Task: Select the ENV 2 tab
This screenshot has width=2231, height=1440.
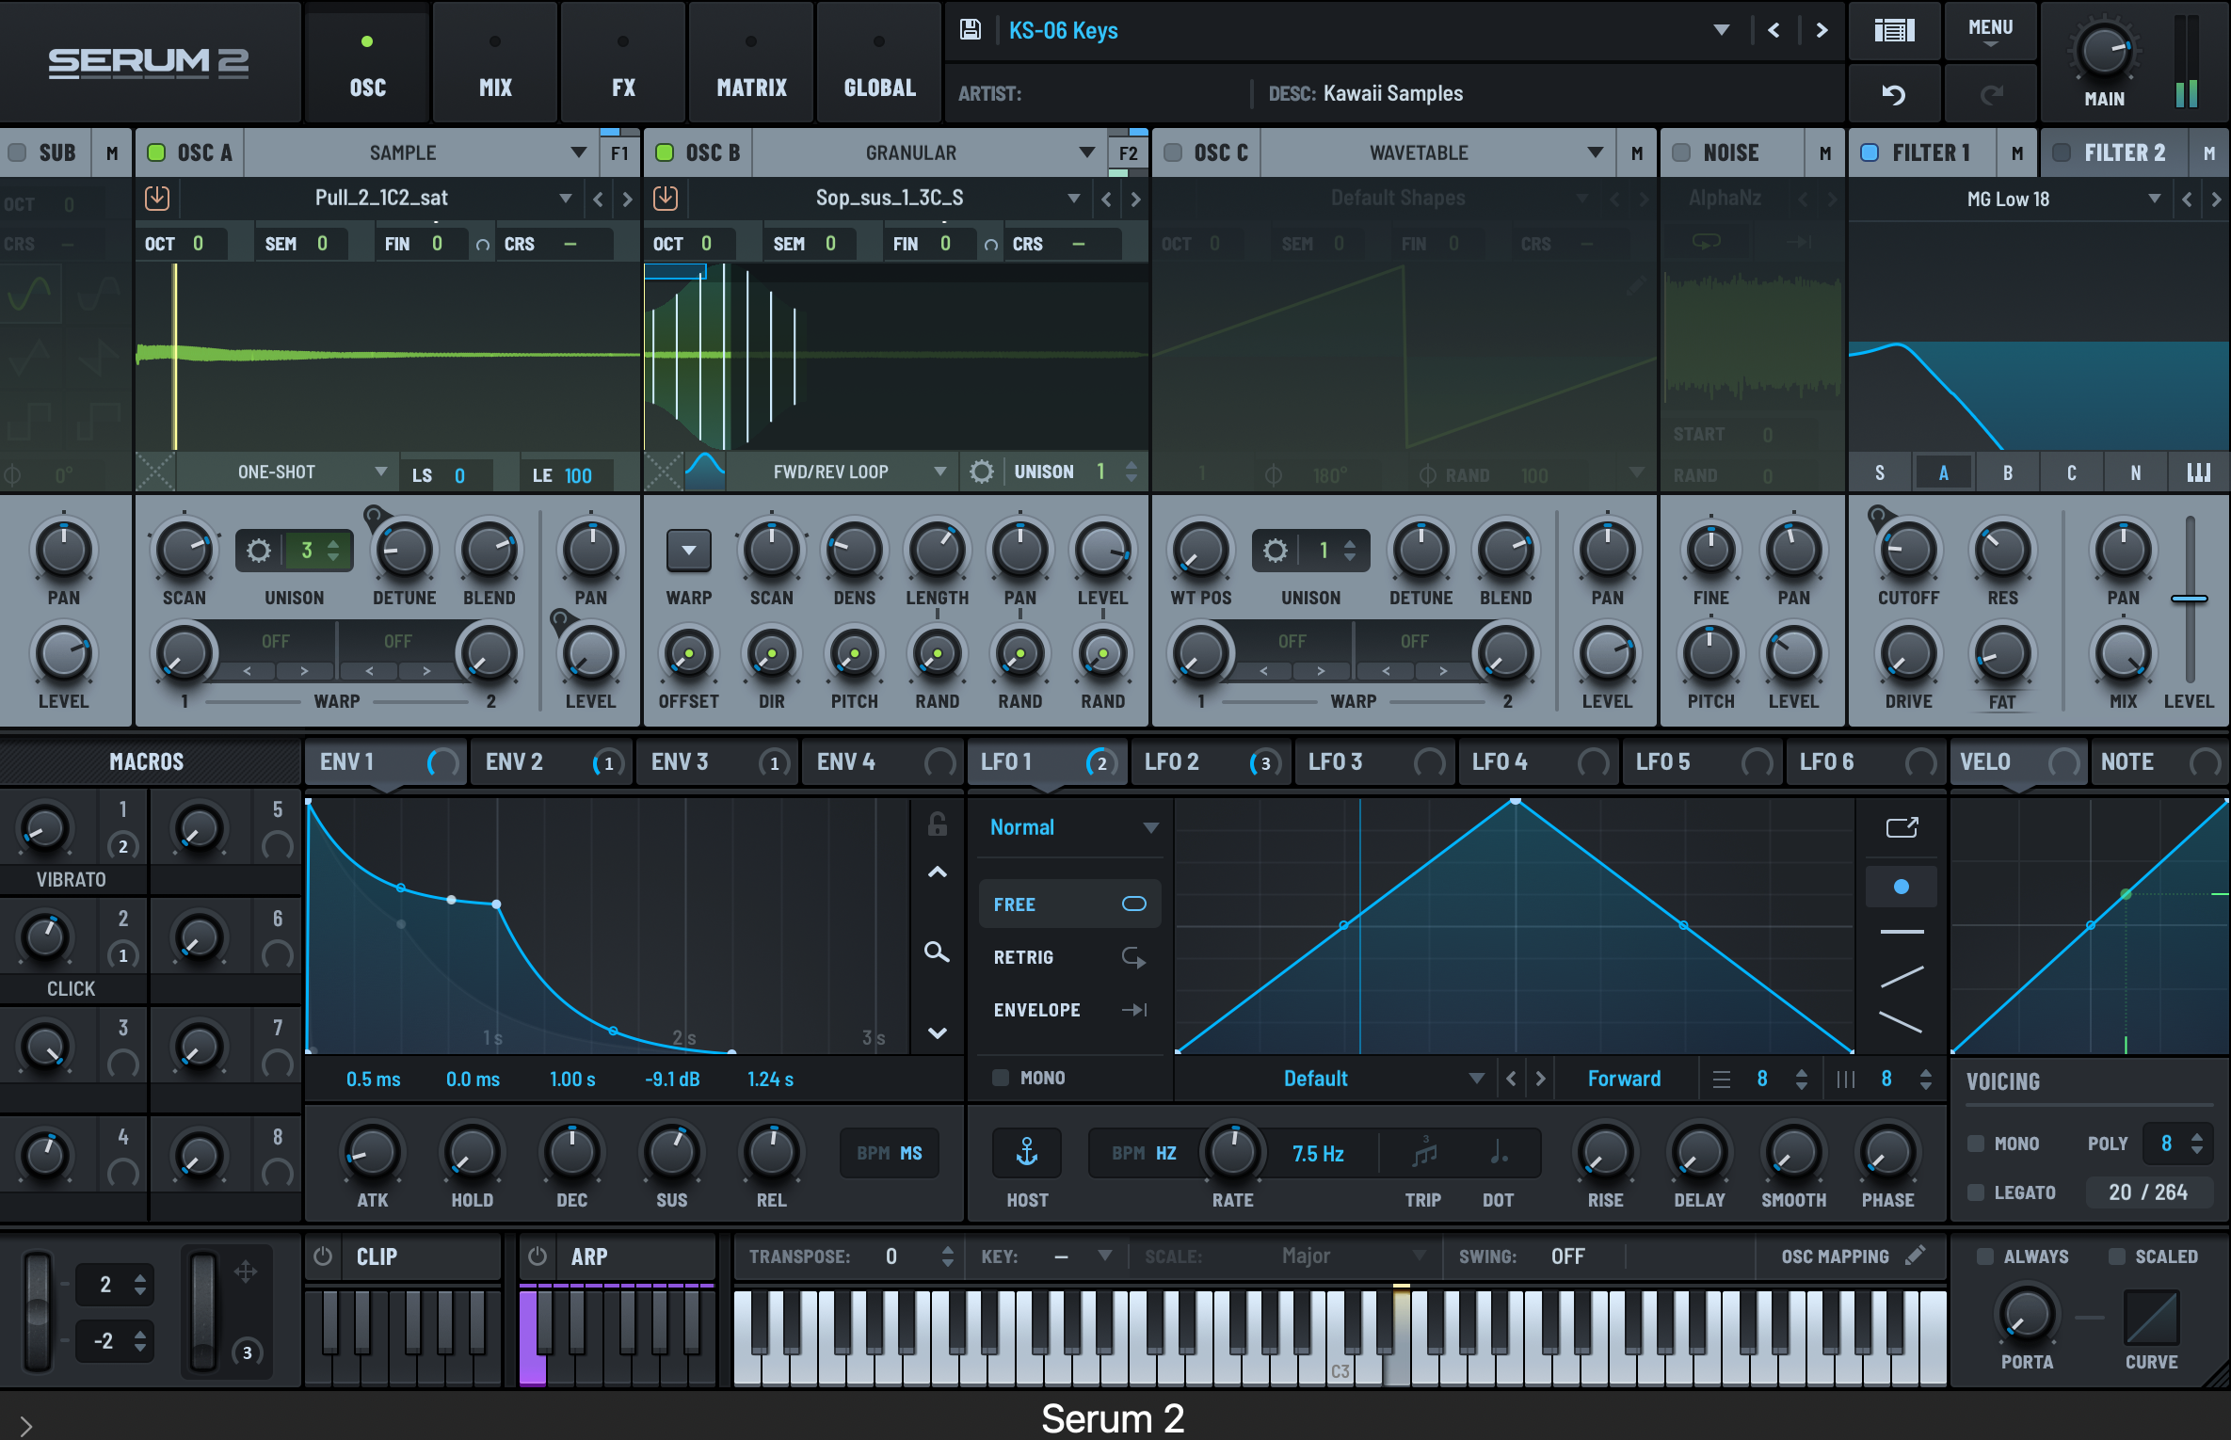Action: (551, 761)
